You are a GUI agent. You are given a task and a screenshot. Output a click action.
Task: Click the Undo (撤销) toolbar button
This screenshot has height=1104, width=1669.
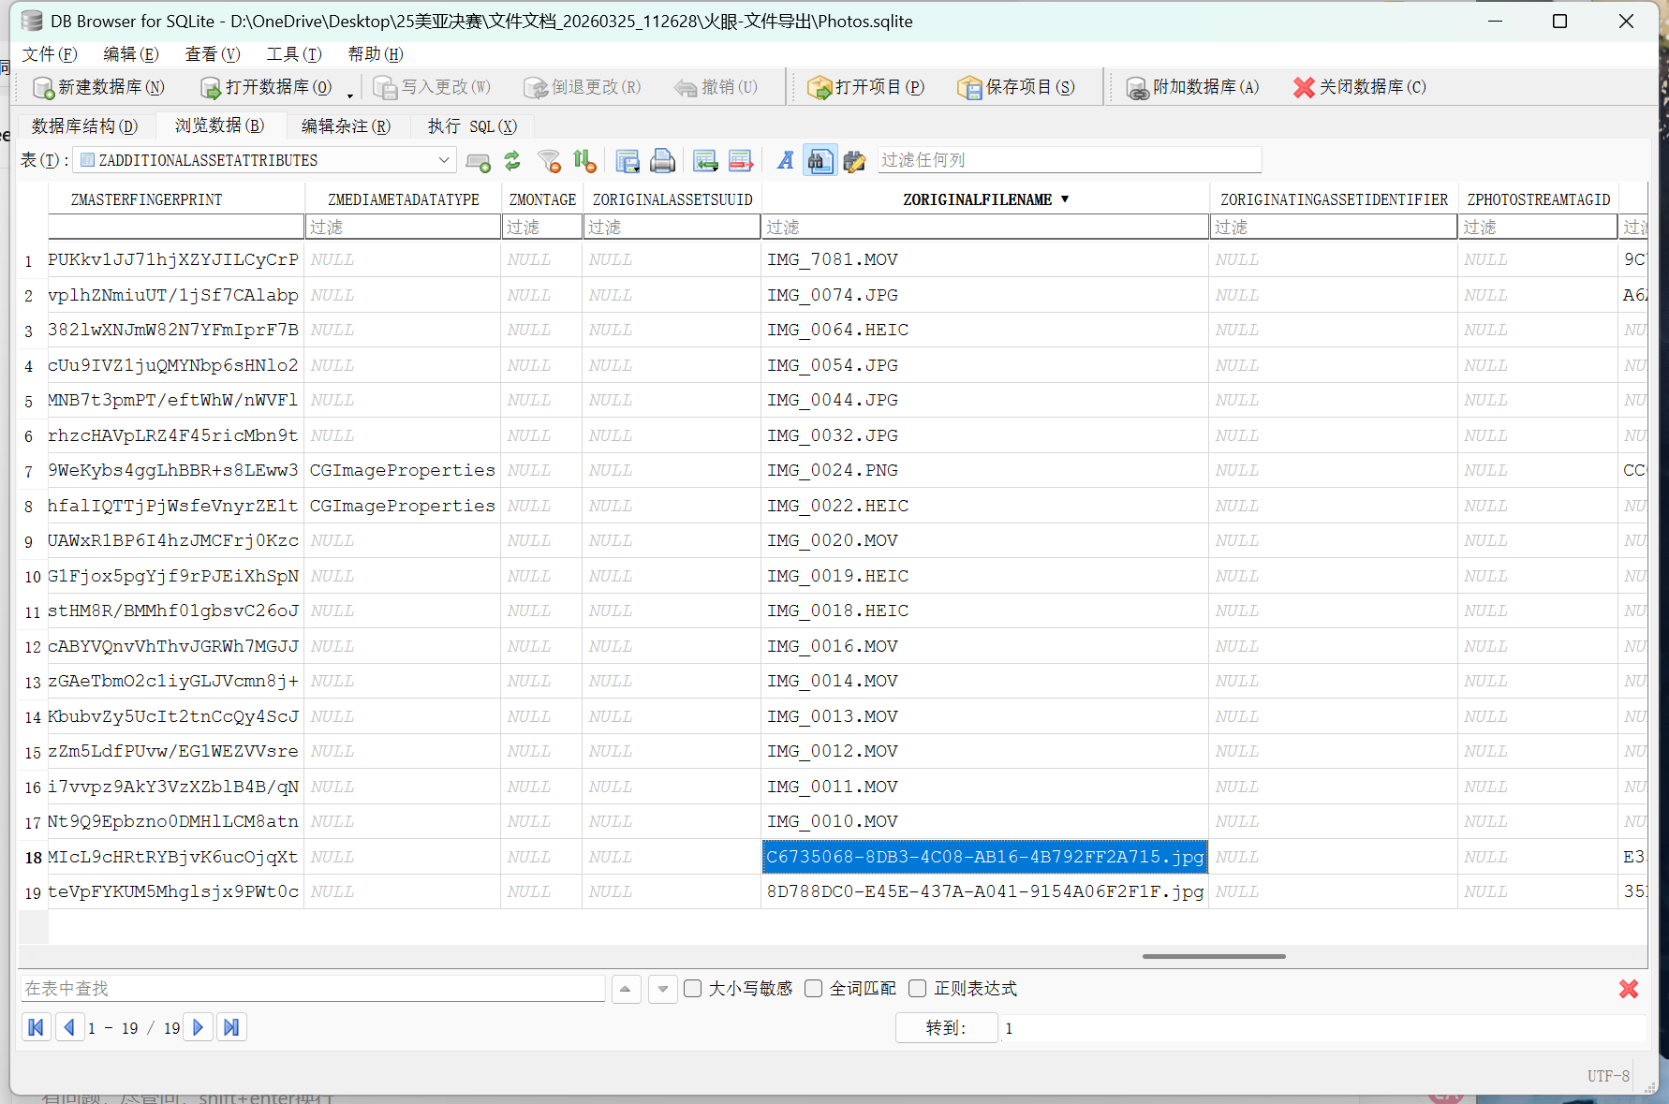click(716, 87)
